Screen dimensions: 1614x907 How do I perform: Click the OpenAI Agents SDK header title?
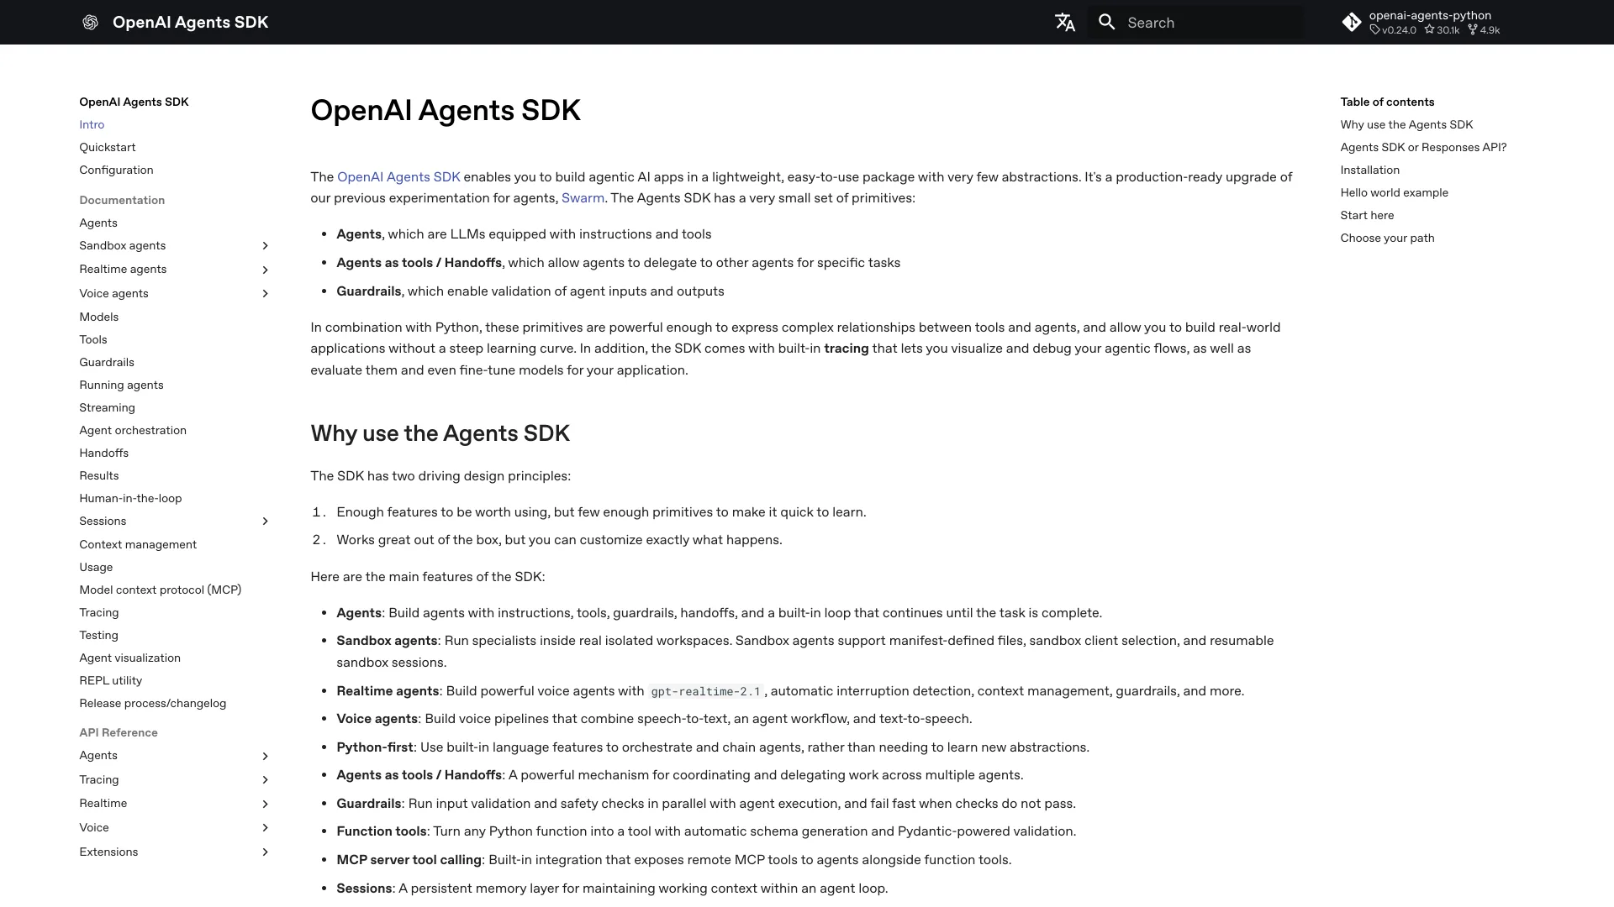pyautogui.click(x=190, y=23)
